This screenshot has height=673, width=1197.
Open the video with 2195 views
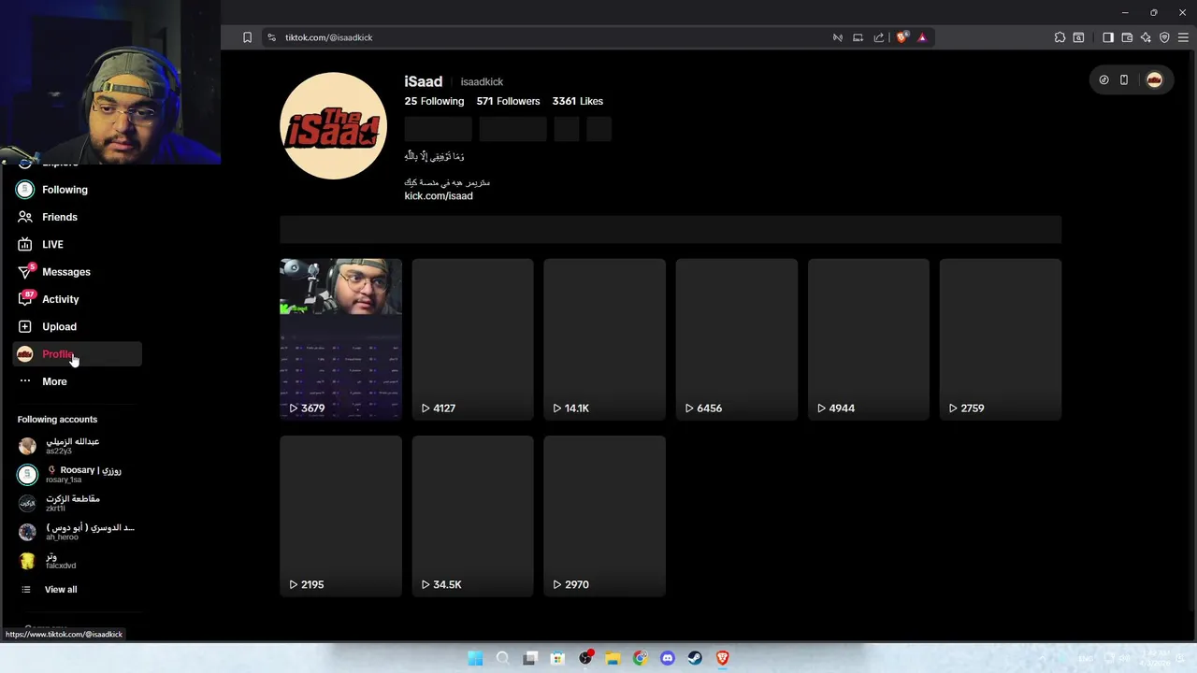tap(340, 515)
